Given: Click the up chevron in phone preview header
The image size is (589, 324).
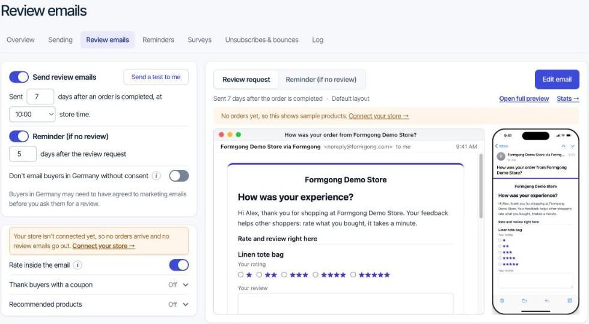Looking at the screenshot, I should pos(564,146).
